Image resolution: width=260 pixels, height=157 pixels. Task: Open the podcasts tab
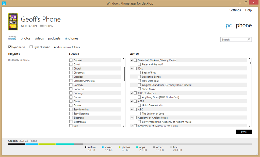54,38
